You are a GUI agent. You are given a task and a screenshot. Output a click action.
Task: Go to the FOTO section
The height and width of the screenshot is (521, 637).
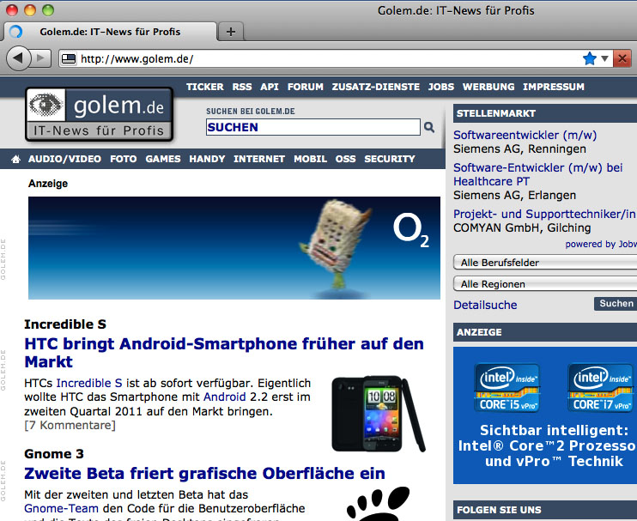pyautogui.click(x=123, y=159)
